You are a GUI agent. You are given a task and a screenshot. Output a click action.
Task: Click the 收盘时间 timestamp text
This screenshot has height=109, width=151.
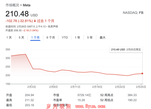tap(26, 26)
